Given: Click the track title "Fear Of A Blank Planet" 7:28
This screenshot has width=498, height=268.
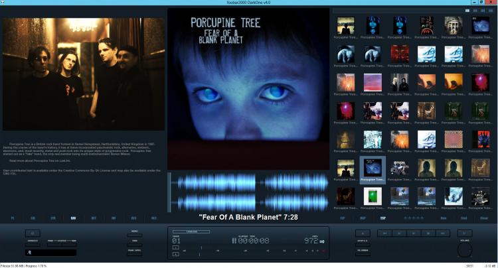Looking at the screenshot, I should coord(248,218).
